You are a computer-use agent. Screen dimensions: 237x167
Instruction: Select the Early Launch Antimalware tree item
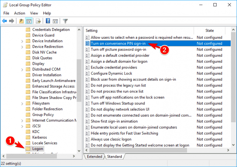[x=54, y=80]
